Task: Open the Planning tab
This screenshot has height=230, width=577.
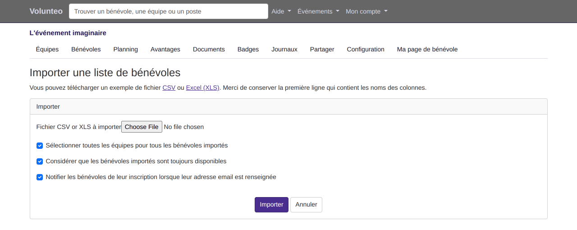Action: pos(126,49)
